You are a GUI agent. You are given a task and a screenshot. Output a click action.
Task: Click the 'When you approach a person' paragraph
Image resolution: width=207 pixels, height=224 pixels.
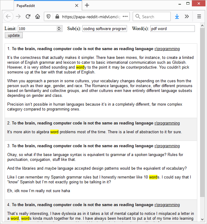[100, 88]
